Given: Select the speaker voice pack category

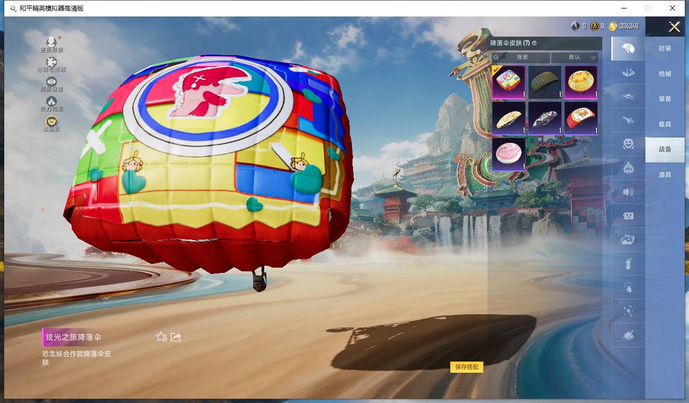Looking at the screenshot, I should (628, 192).
